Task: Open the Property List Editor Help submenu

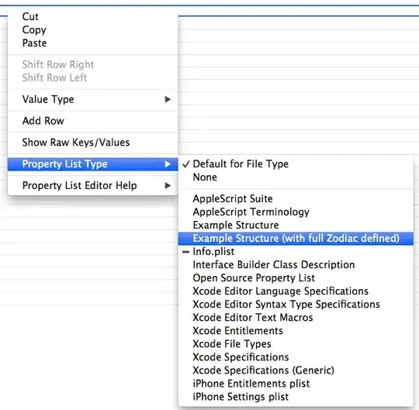Action: tap(93, 185)
